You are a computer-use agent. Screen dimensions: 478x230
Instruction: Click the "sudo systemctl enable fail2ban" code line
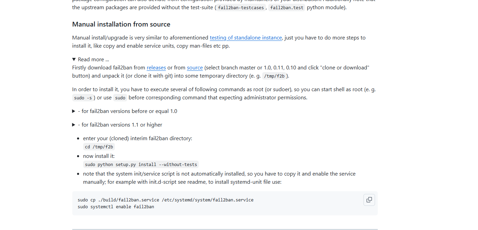click(x=116, y=207)
